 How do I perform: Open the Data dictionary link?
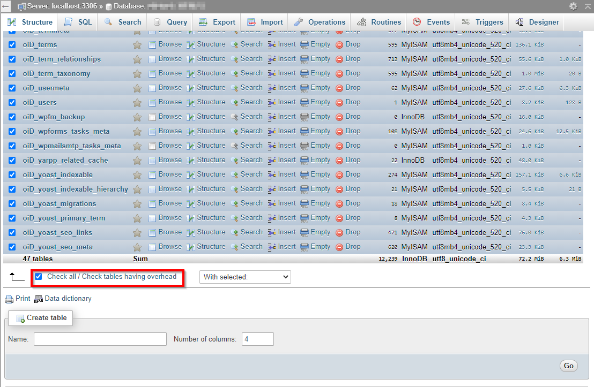point(68,299)
